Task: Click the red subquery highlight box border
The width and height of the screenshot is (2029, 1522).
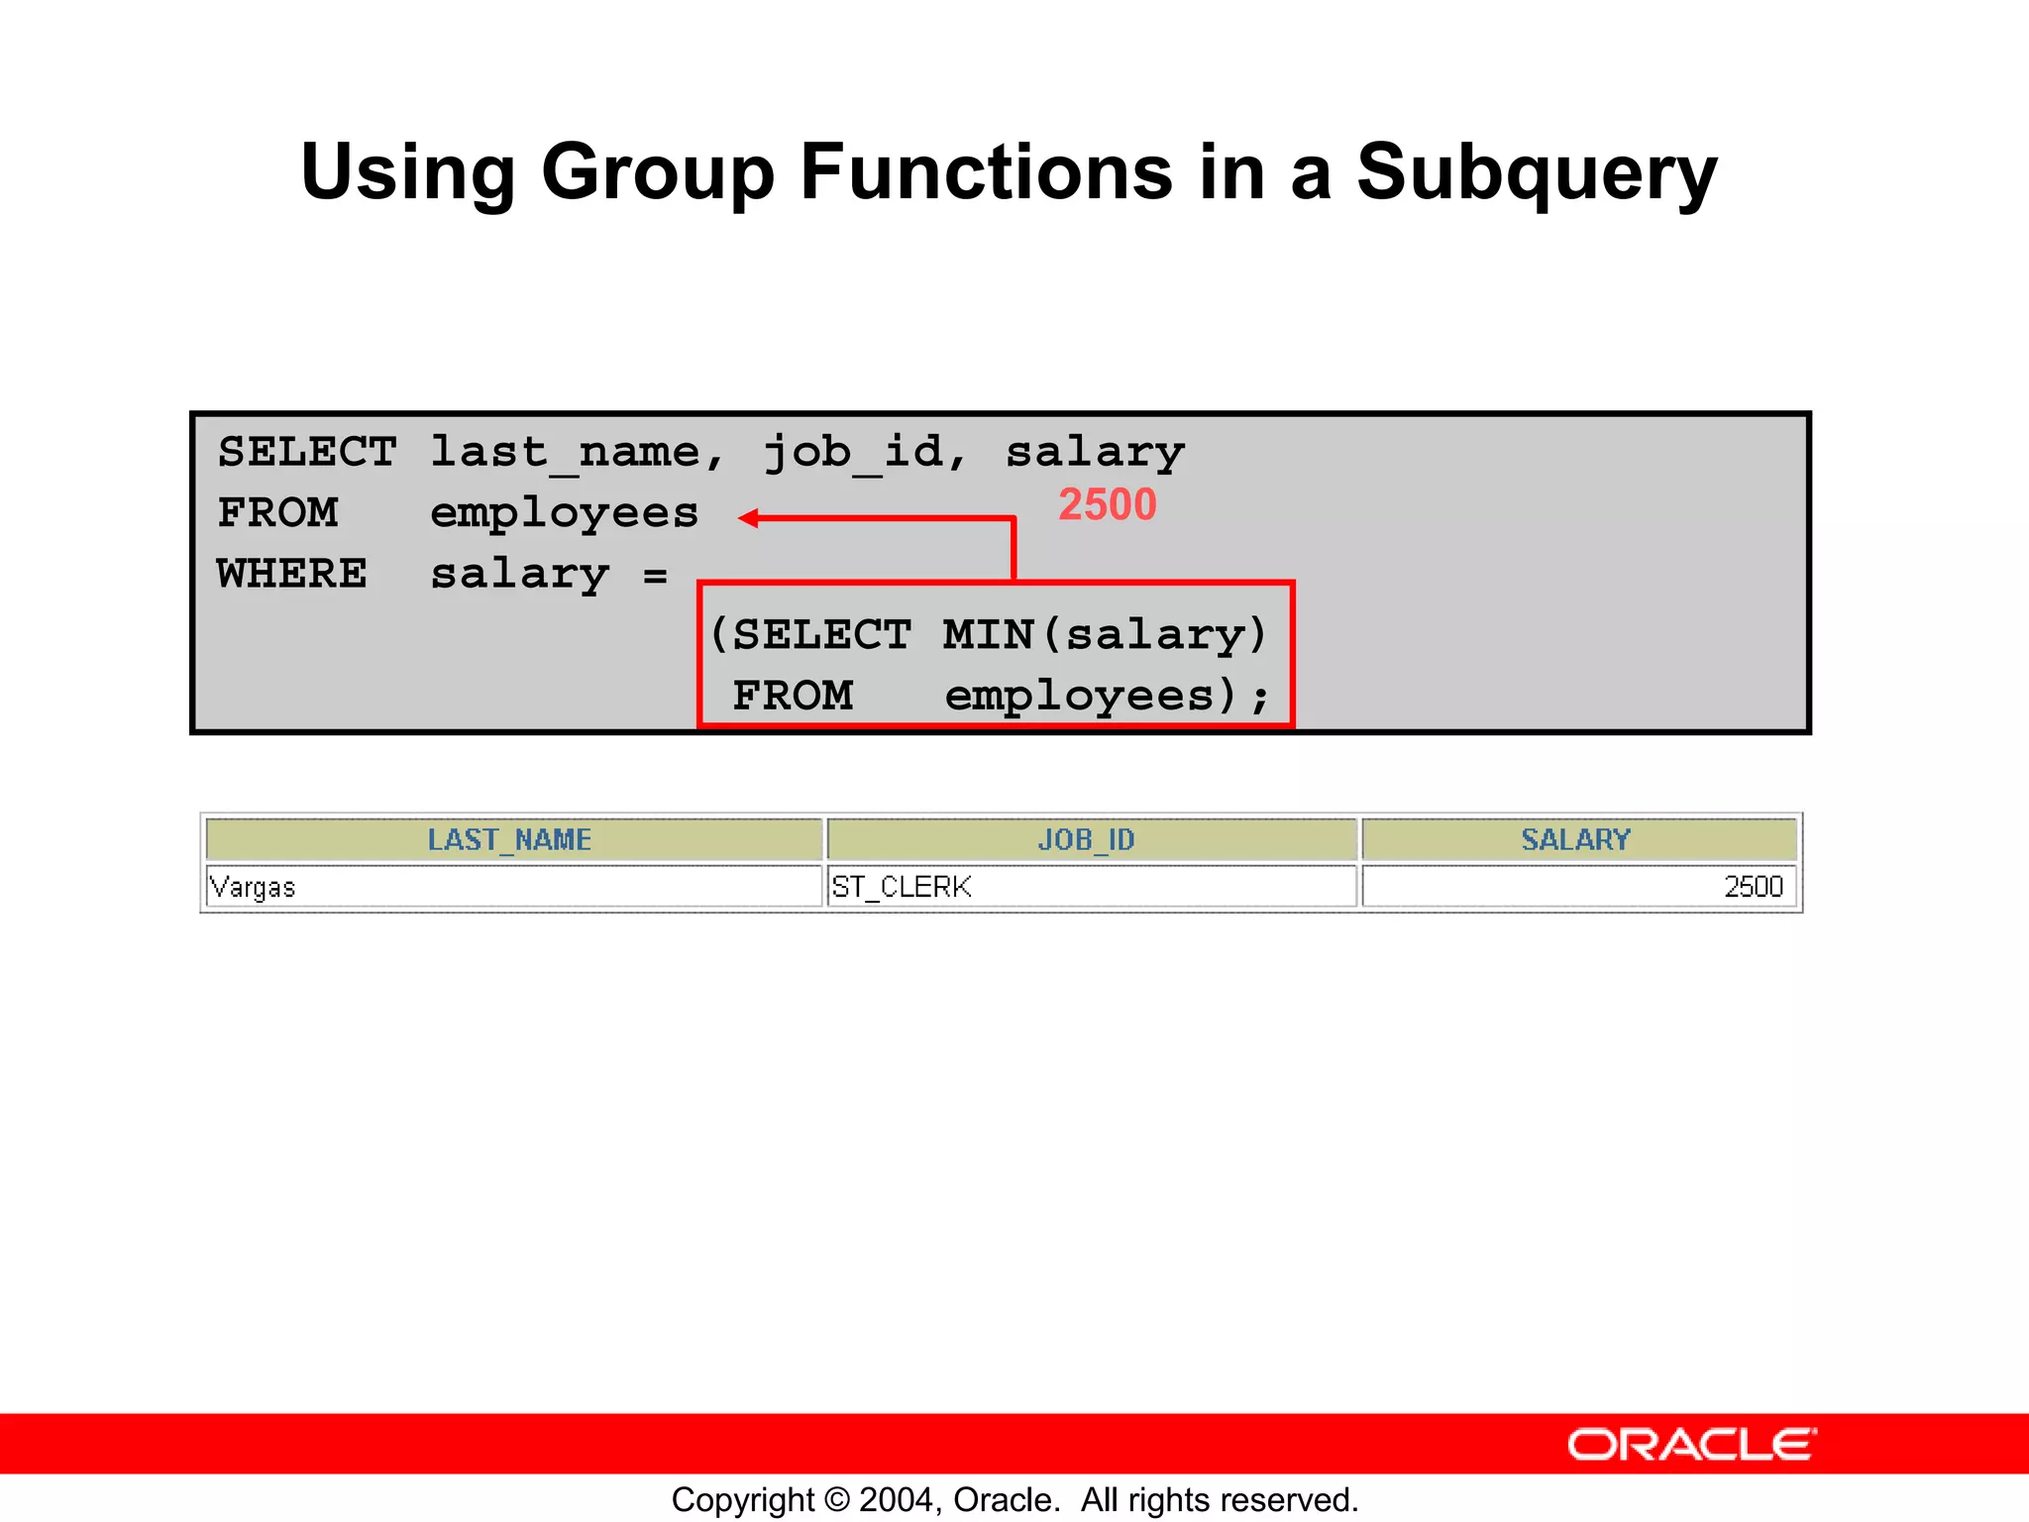Action: click(x=1292, y=654)
